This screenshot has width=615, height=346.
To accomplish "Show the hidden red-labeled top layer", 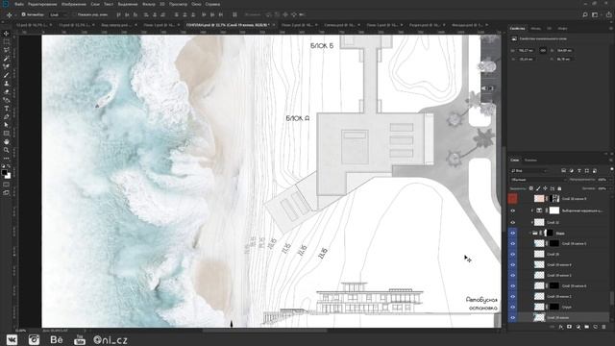I will click(512, 199).
